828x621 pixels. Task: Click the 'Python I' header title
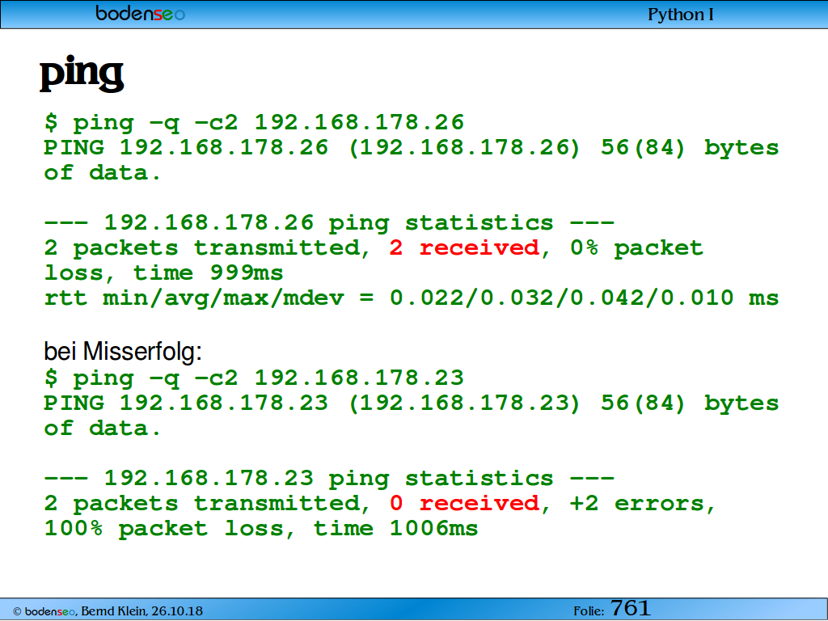(x=680, y=15)
